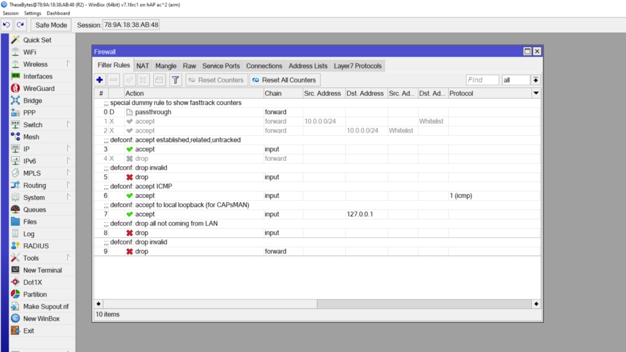Image resolution: width=626 pixels, height=352 pixels.
Task: Click the undo arrow in toolbar
Action: [x=7, y=25]
